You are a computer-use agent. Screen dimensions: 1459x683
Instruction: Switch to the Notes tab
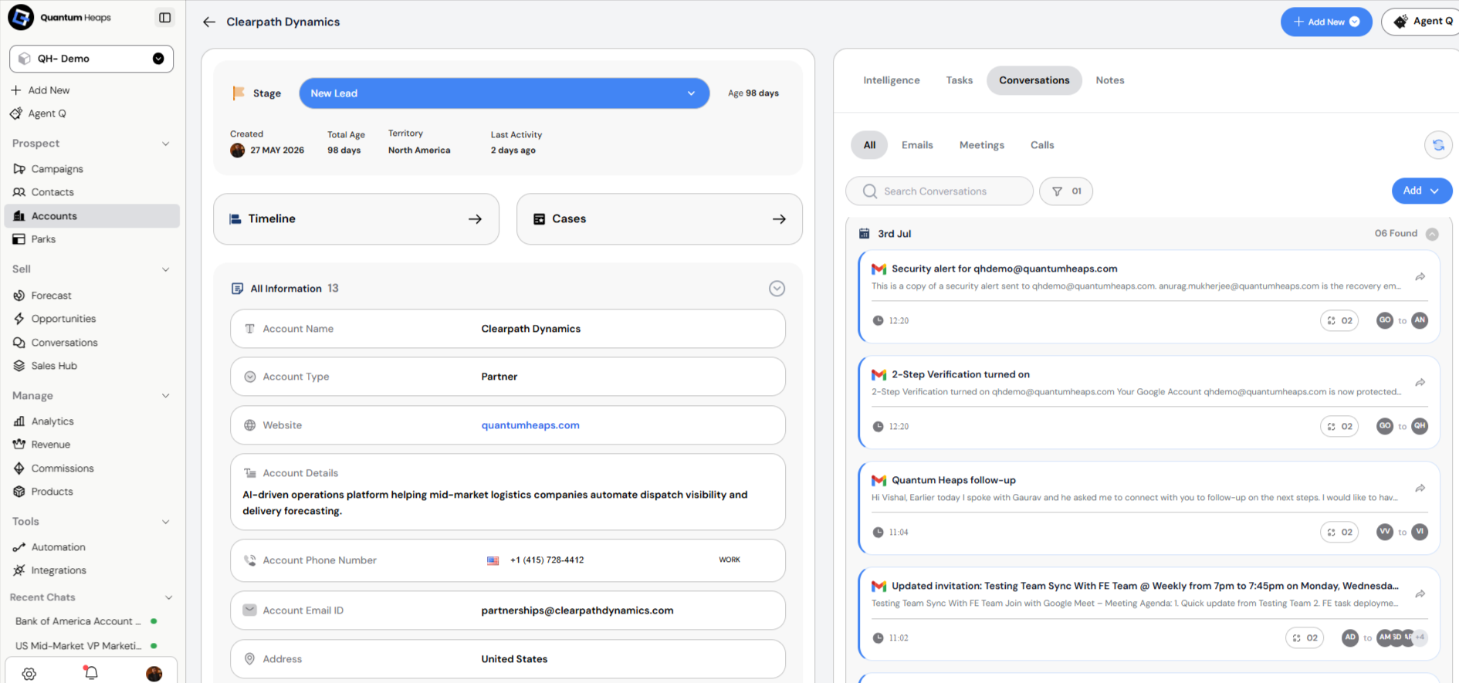tap(1110, 80)
